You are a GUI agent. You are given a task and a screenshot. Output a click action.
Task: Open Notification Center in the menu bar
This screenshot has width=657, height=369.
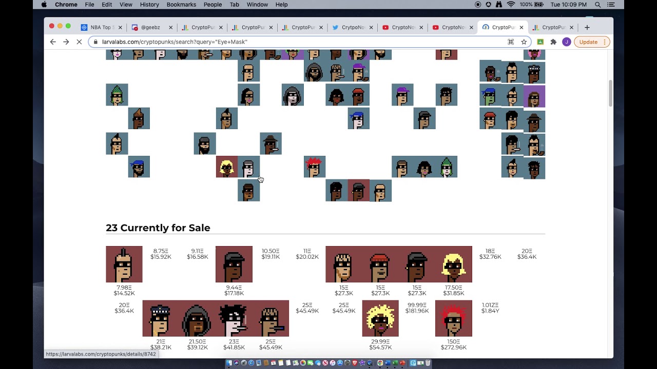(x=611, y=5)
